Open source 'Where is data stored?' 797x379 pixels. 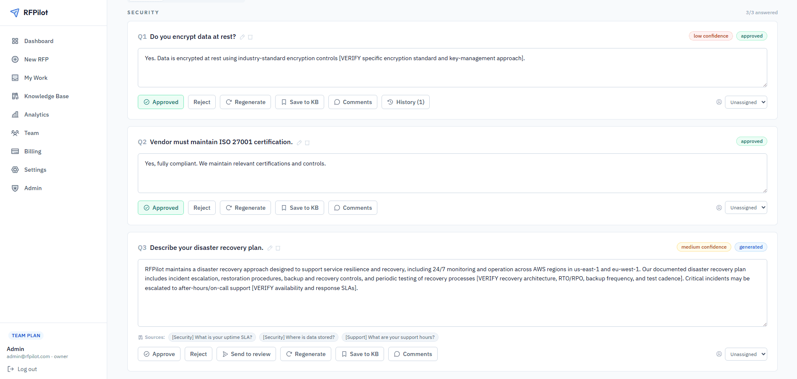299,337
